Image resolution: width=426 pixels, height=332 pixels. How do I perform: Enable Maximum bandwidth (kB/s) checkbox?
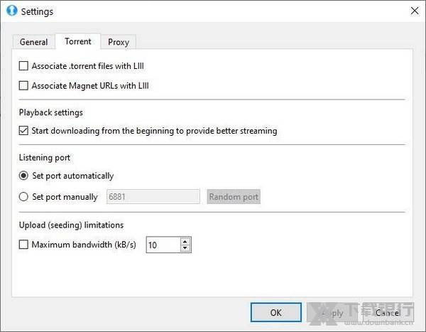23,245
